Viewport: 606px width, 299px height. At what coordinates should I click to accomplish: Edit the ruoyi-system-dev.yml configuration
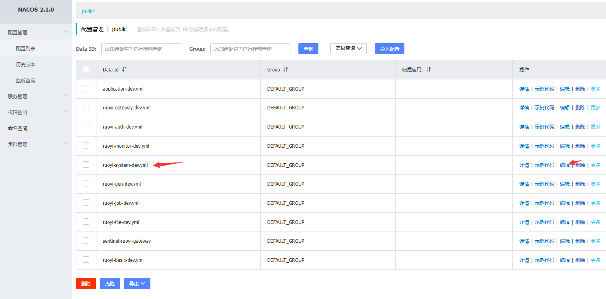(x=565, y=165)
